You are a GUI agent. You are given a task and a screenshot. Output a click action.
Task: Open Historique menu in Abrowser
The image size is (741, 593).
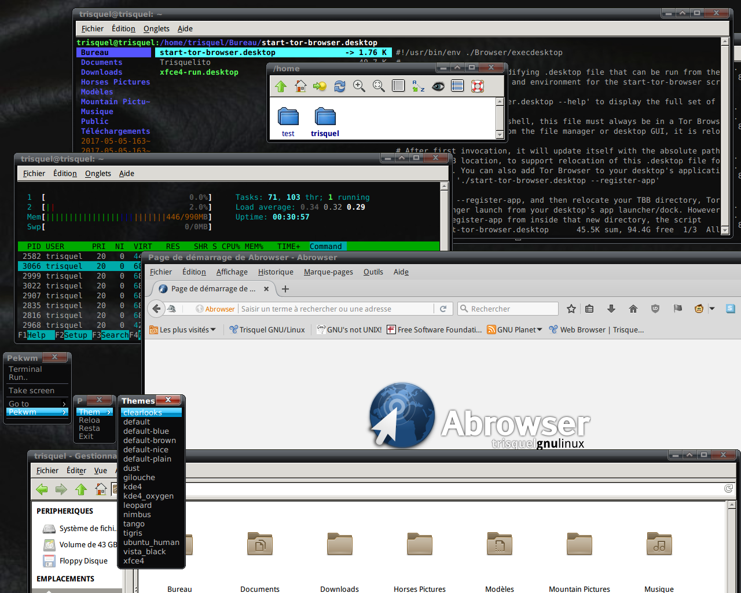(276, 272)
